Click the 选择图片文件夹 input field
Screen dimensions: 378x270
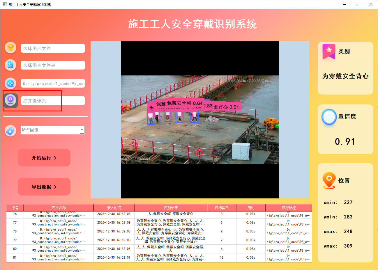53,65
